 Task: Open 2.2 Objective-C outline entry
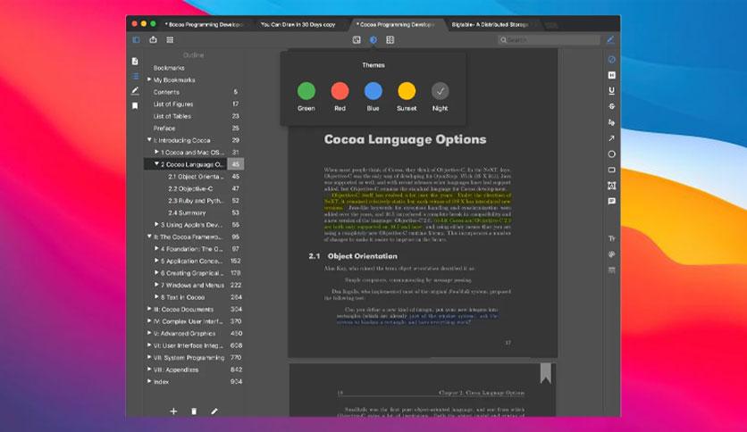[x=190, y=188]
